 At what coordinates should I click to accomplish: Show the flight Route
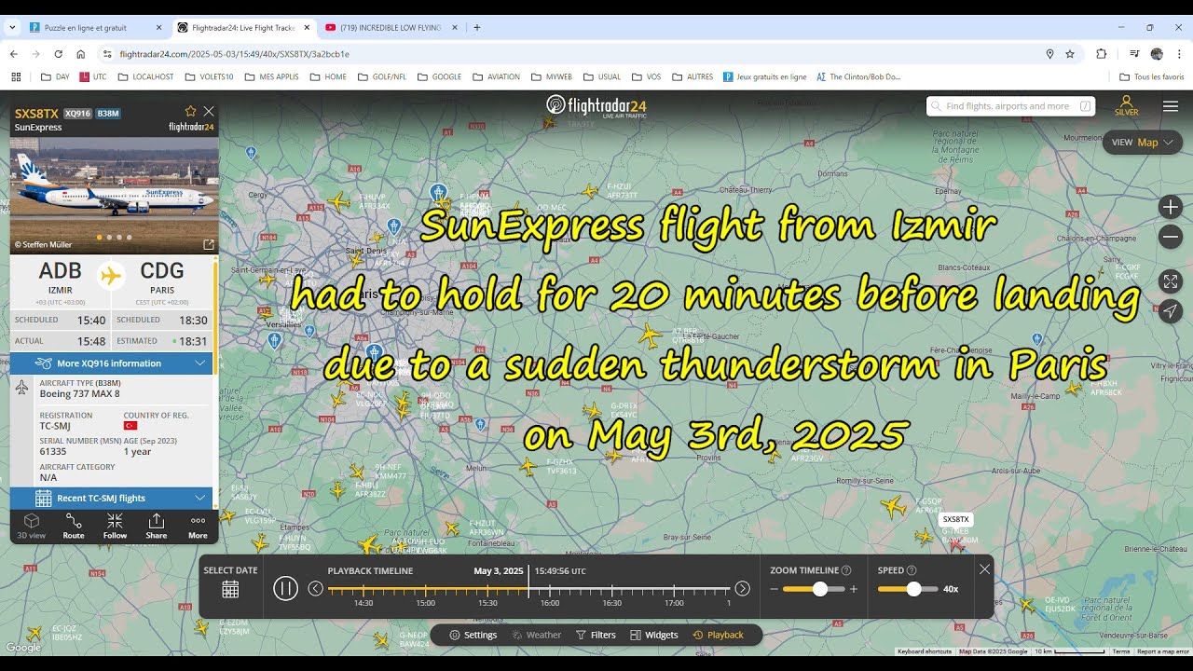74,527
